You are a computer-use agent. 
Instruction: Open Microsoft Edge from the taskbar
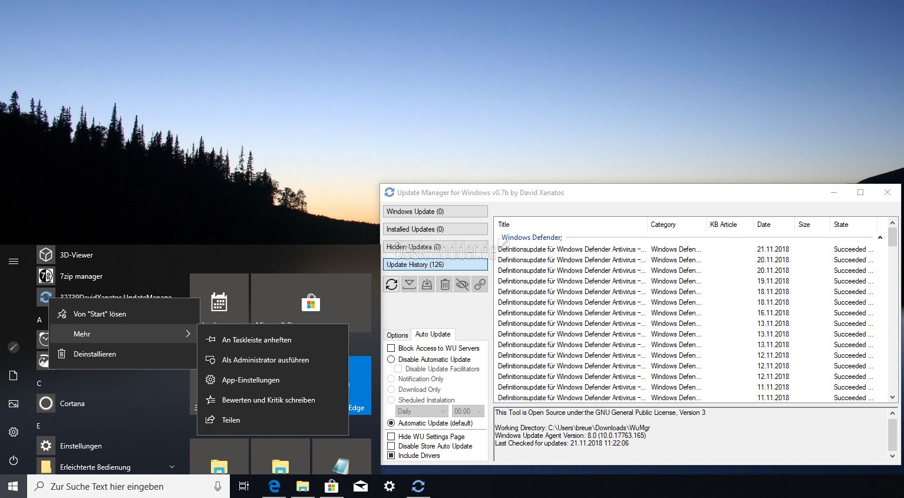[274, 486]
